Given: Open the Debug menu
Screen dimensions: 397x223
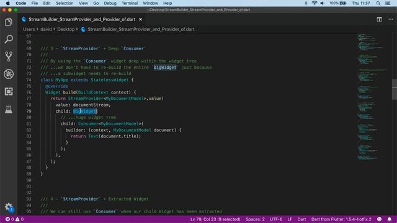Looking at the screenshot, I should coord(110,3).
